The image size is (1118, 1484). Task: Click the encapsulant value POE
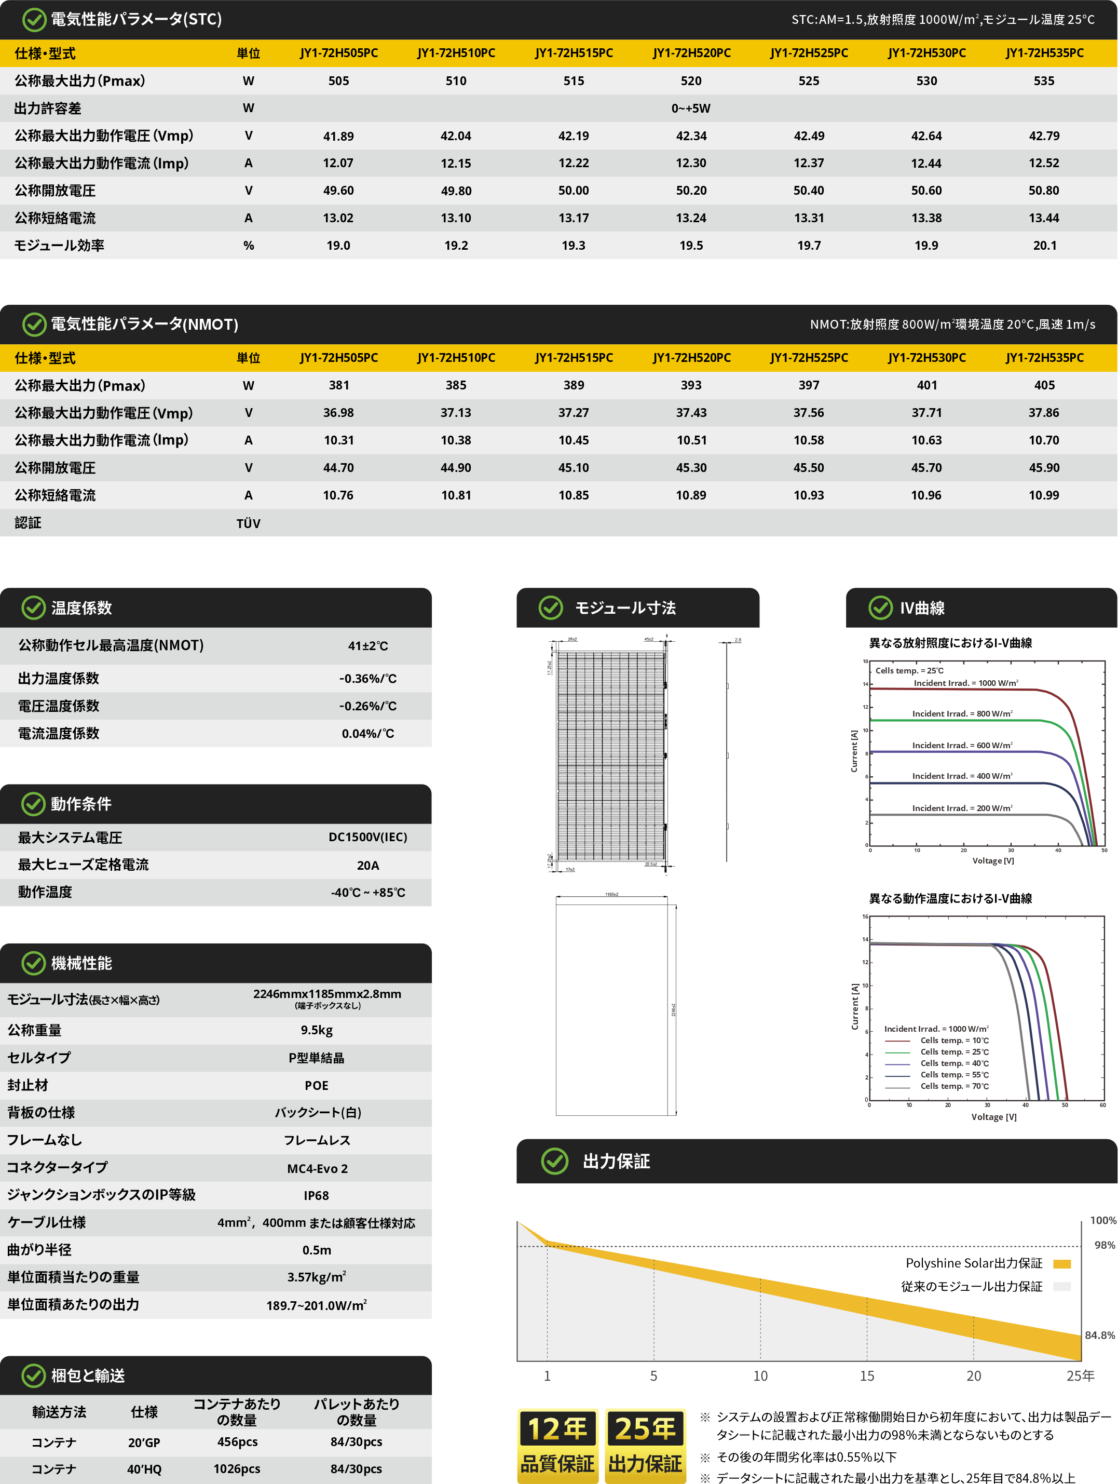(317, 1086)
